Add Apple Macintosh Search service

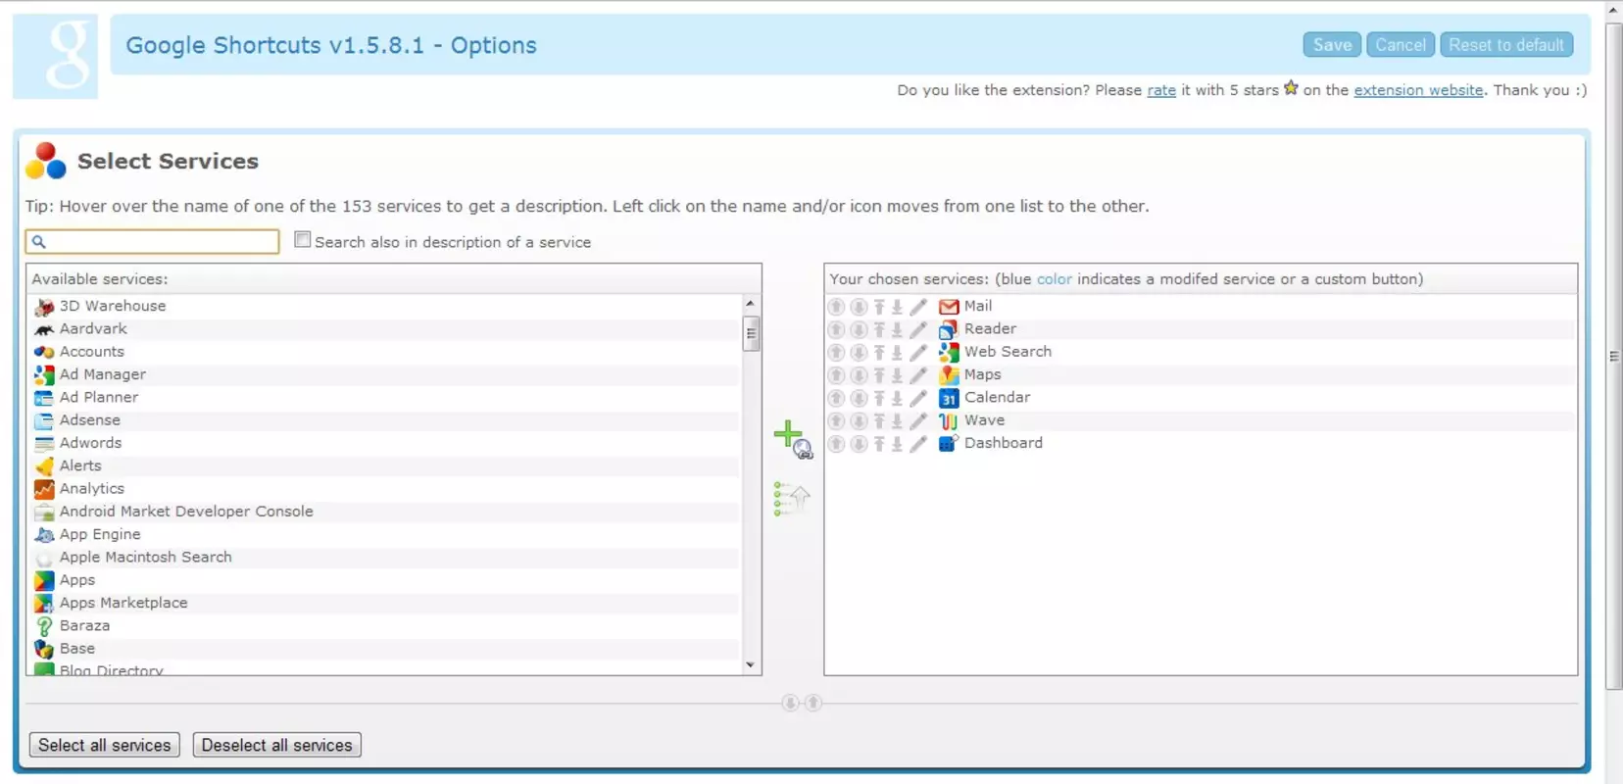coord(146,557)
